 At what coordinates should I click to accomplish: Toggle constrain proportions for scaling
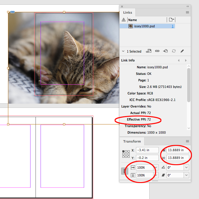124,171
